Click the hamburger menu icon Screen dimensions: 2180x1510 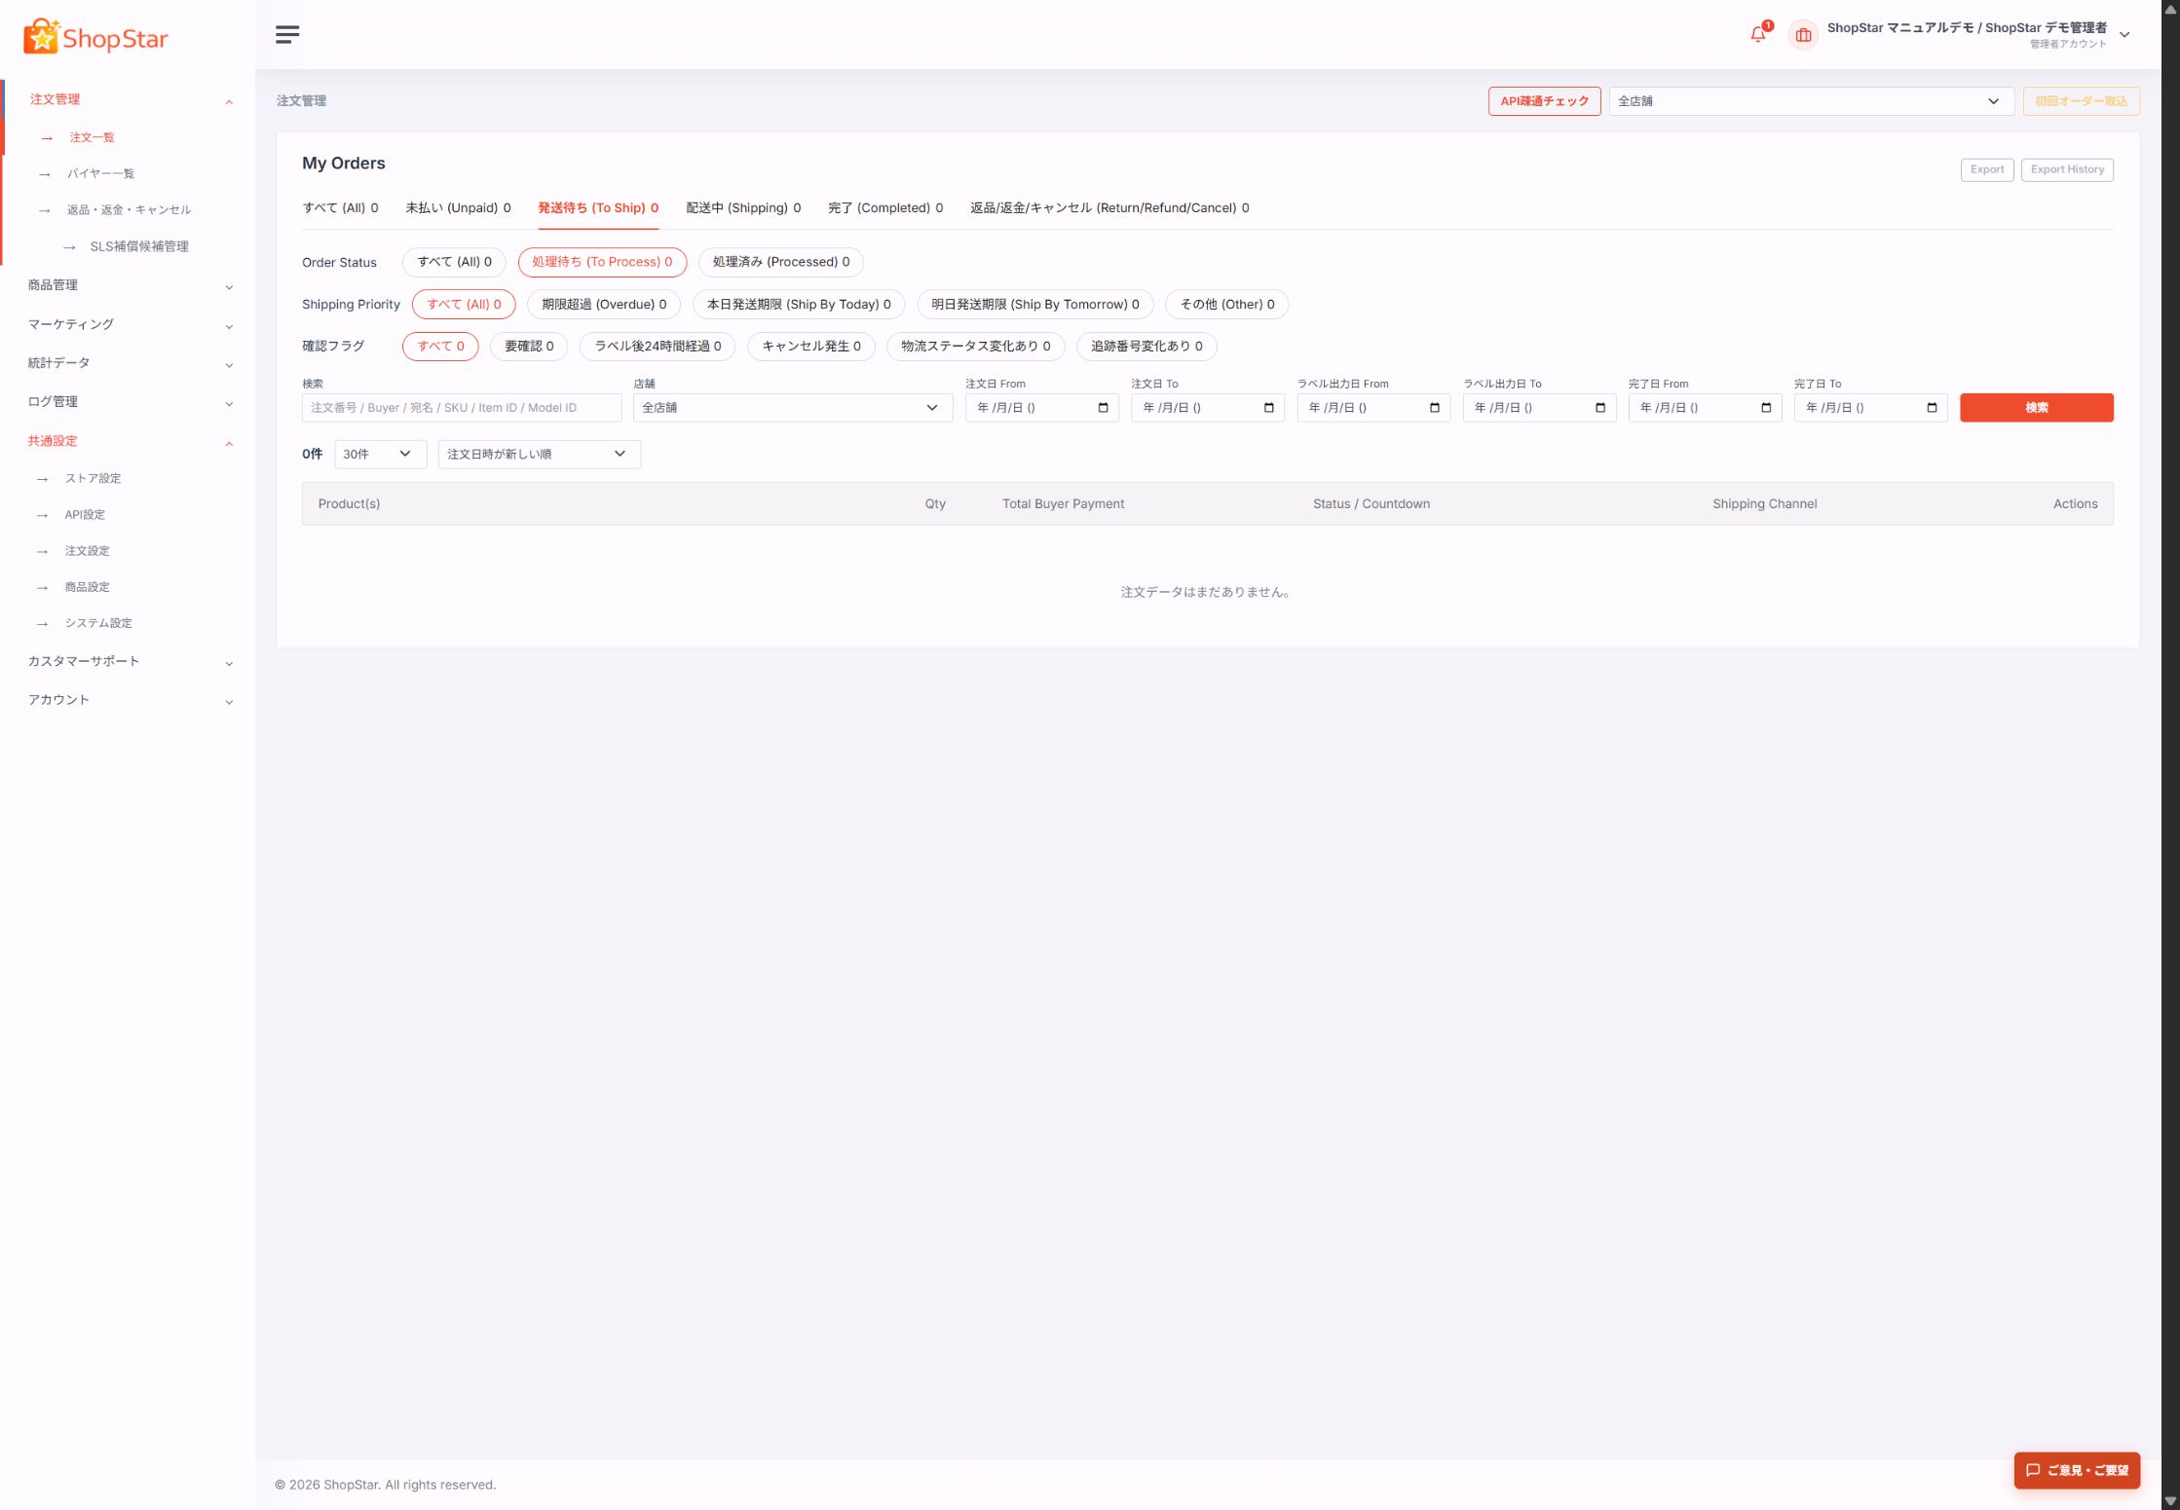point(286,35)
